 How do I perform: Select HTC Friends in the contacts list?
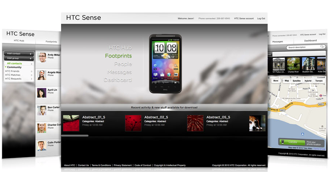click(x=12, y=71)
